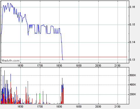Click the 2030 time label under volume chart
140x109 pixels.
(x=98, y=107)
